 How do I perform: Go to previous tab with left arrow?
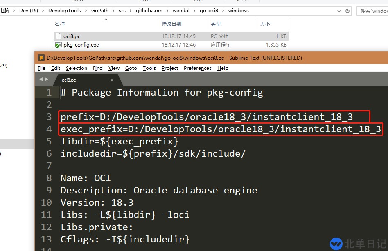click(41, 80)
